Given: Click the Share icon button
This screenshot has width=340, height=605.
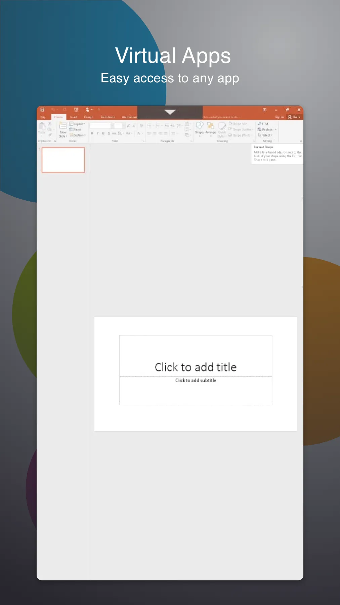Looking at the screenshot, I should (294, 117).
